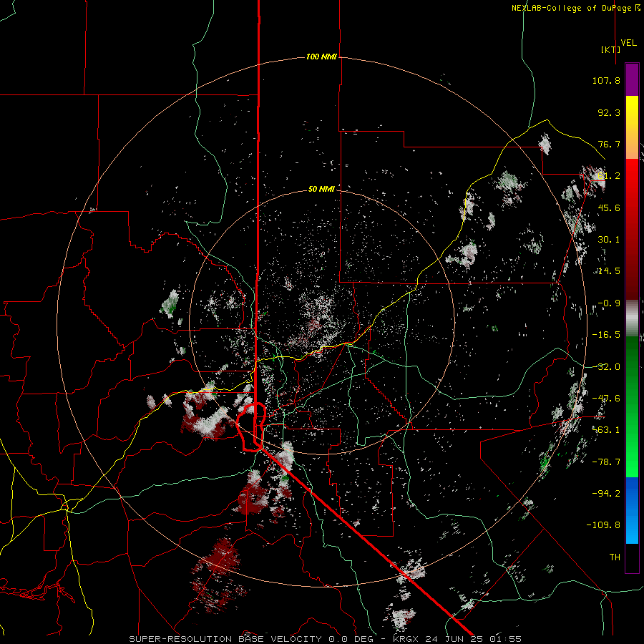This screenshot has width=644, height=644.
Task: Click the 30.1 velocity scale value
Action: click(609, 240)
